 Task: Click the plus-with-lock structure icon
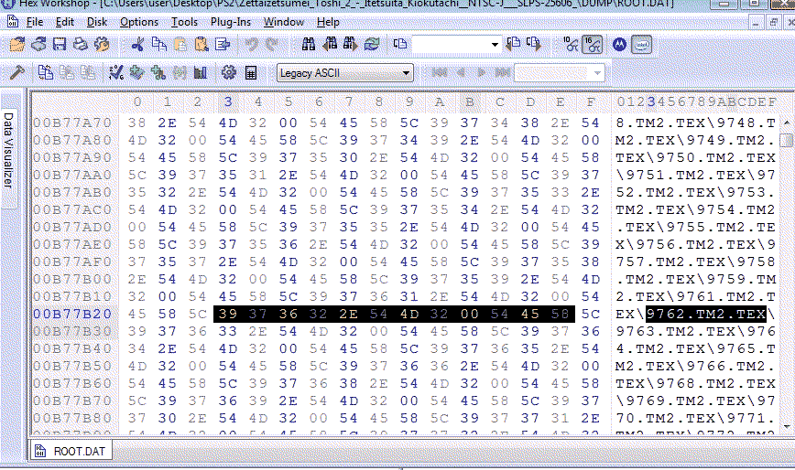click(x=158, y=73)
